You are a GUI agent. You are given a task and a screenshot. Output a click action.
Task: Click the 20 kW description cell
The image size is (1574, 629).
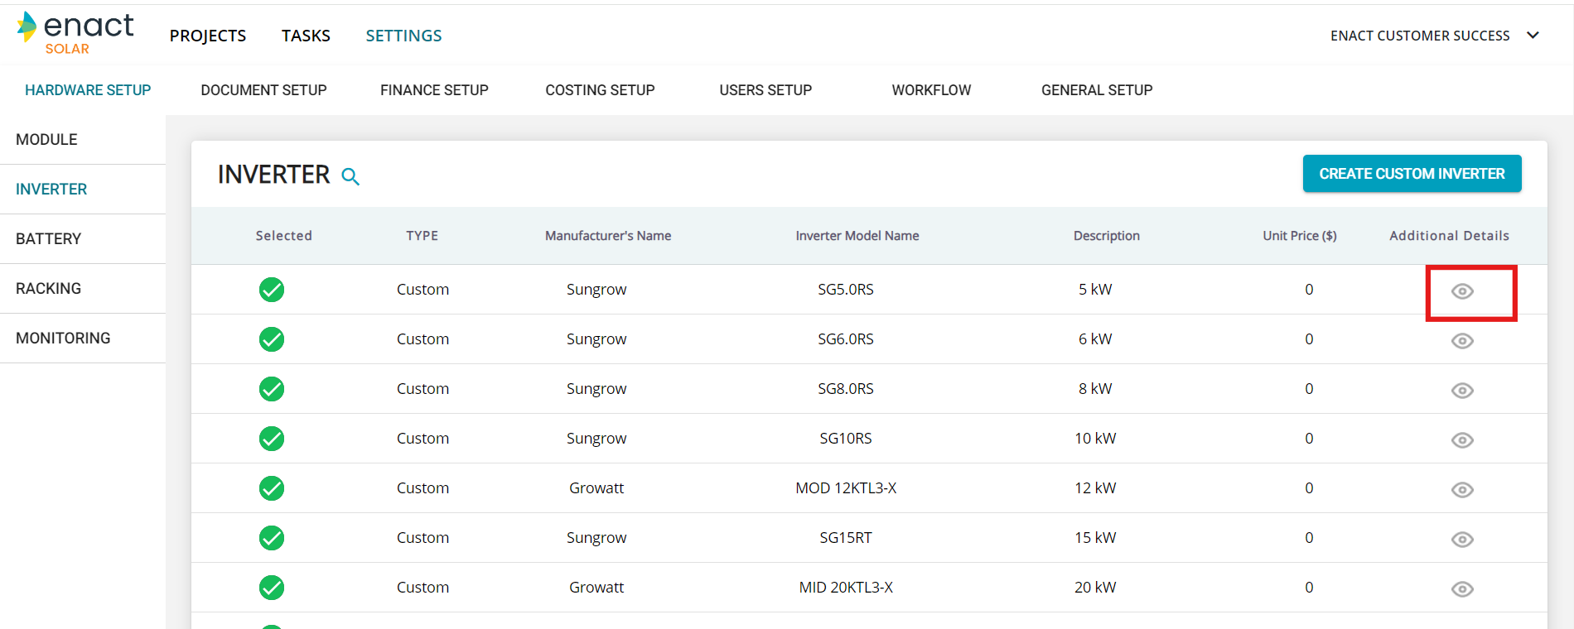1095,588
